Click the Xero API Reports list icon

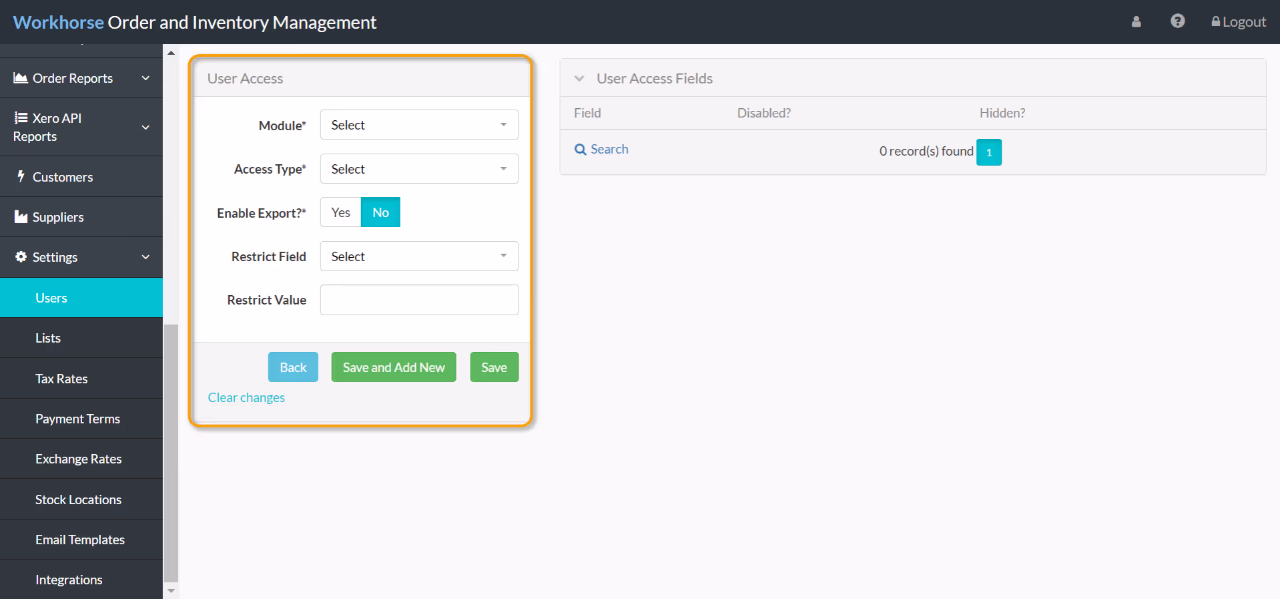(x=21, y=118)
